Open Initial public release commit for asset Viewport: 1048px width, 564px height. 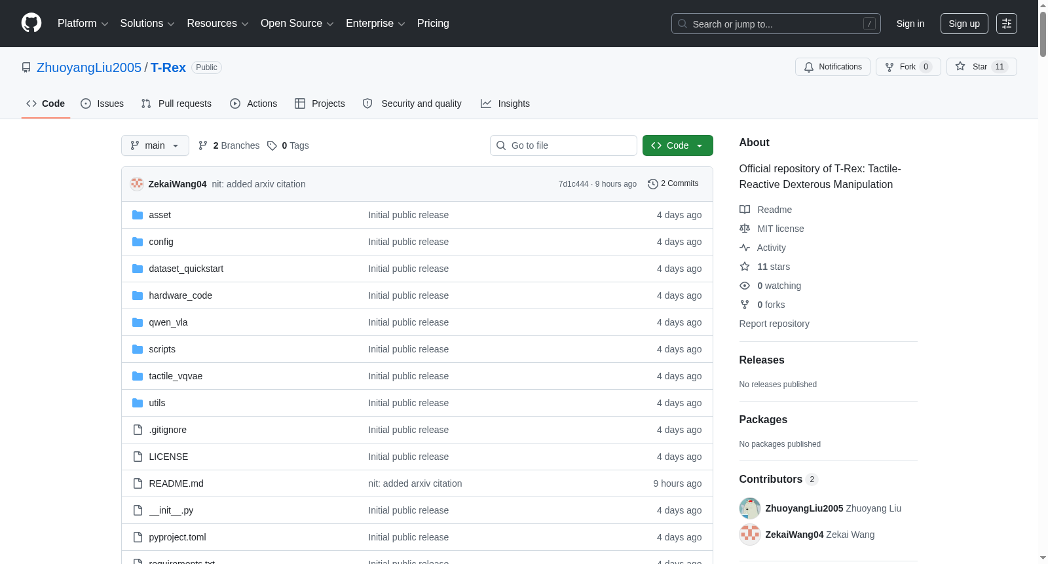tap(408, 215)
